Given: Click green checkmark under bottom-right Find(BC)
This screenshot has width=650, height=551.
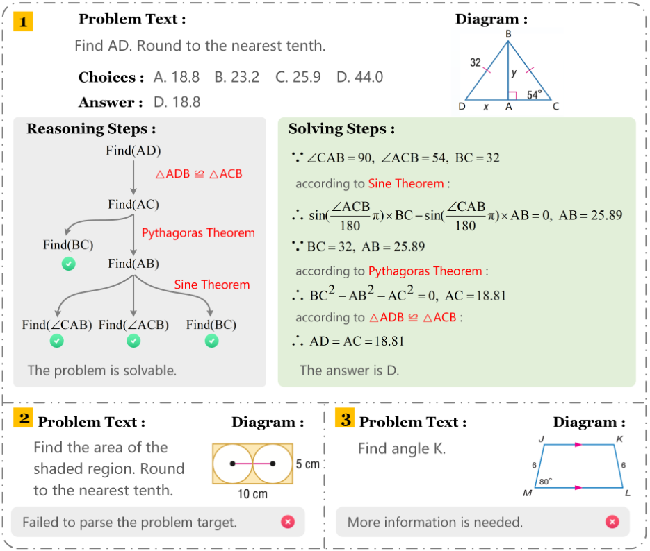Looking at the screenshot, I should click(x=212, y=341).
